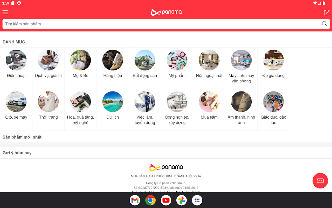
Task: Open Du lịch category image
Action: click(113, 102)
